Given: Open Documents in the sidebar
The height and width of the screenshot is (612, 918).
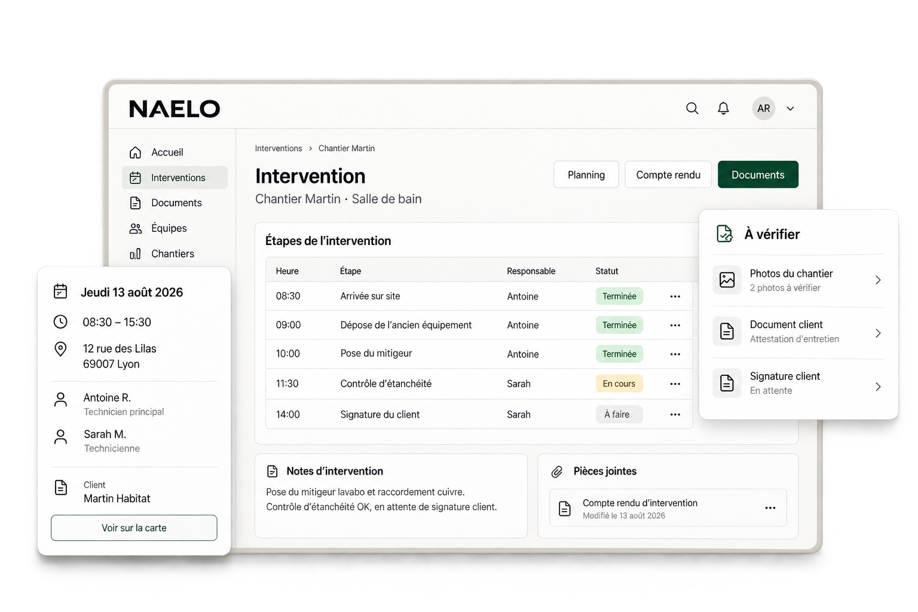Looking at the screenshot, I should [x=175, y=203].
